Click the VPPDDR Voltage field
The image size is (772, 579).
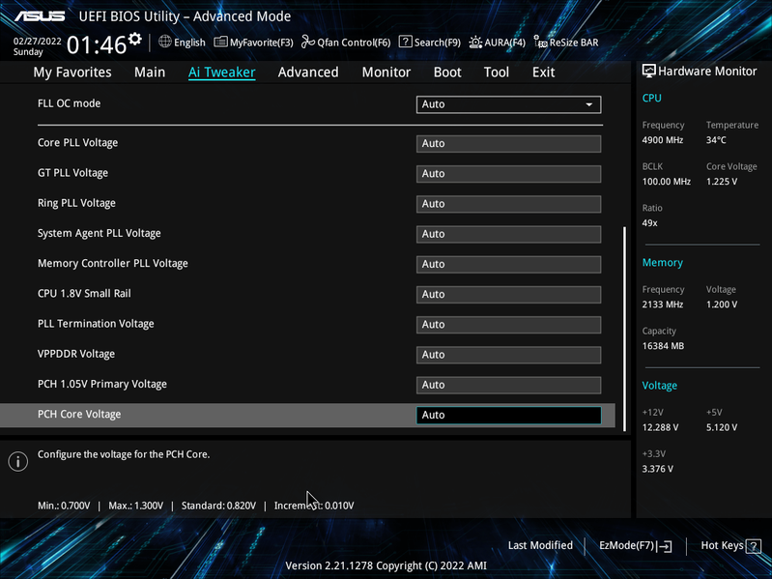[508, 355]
